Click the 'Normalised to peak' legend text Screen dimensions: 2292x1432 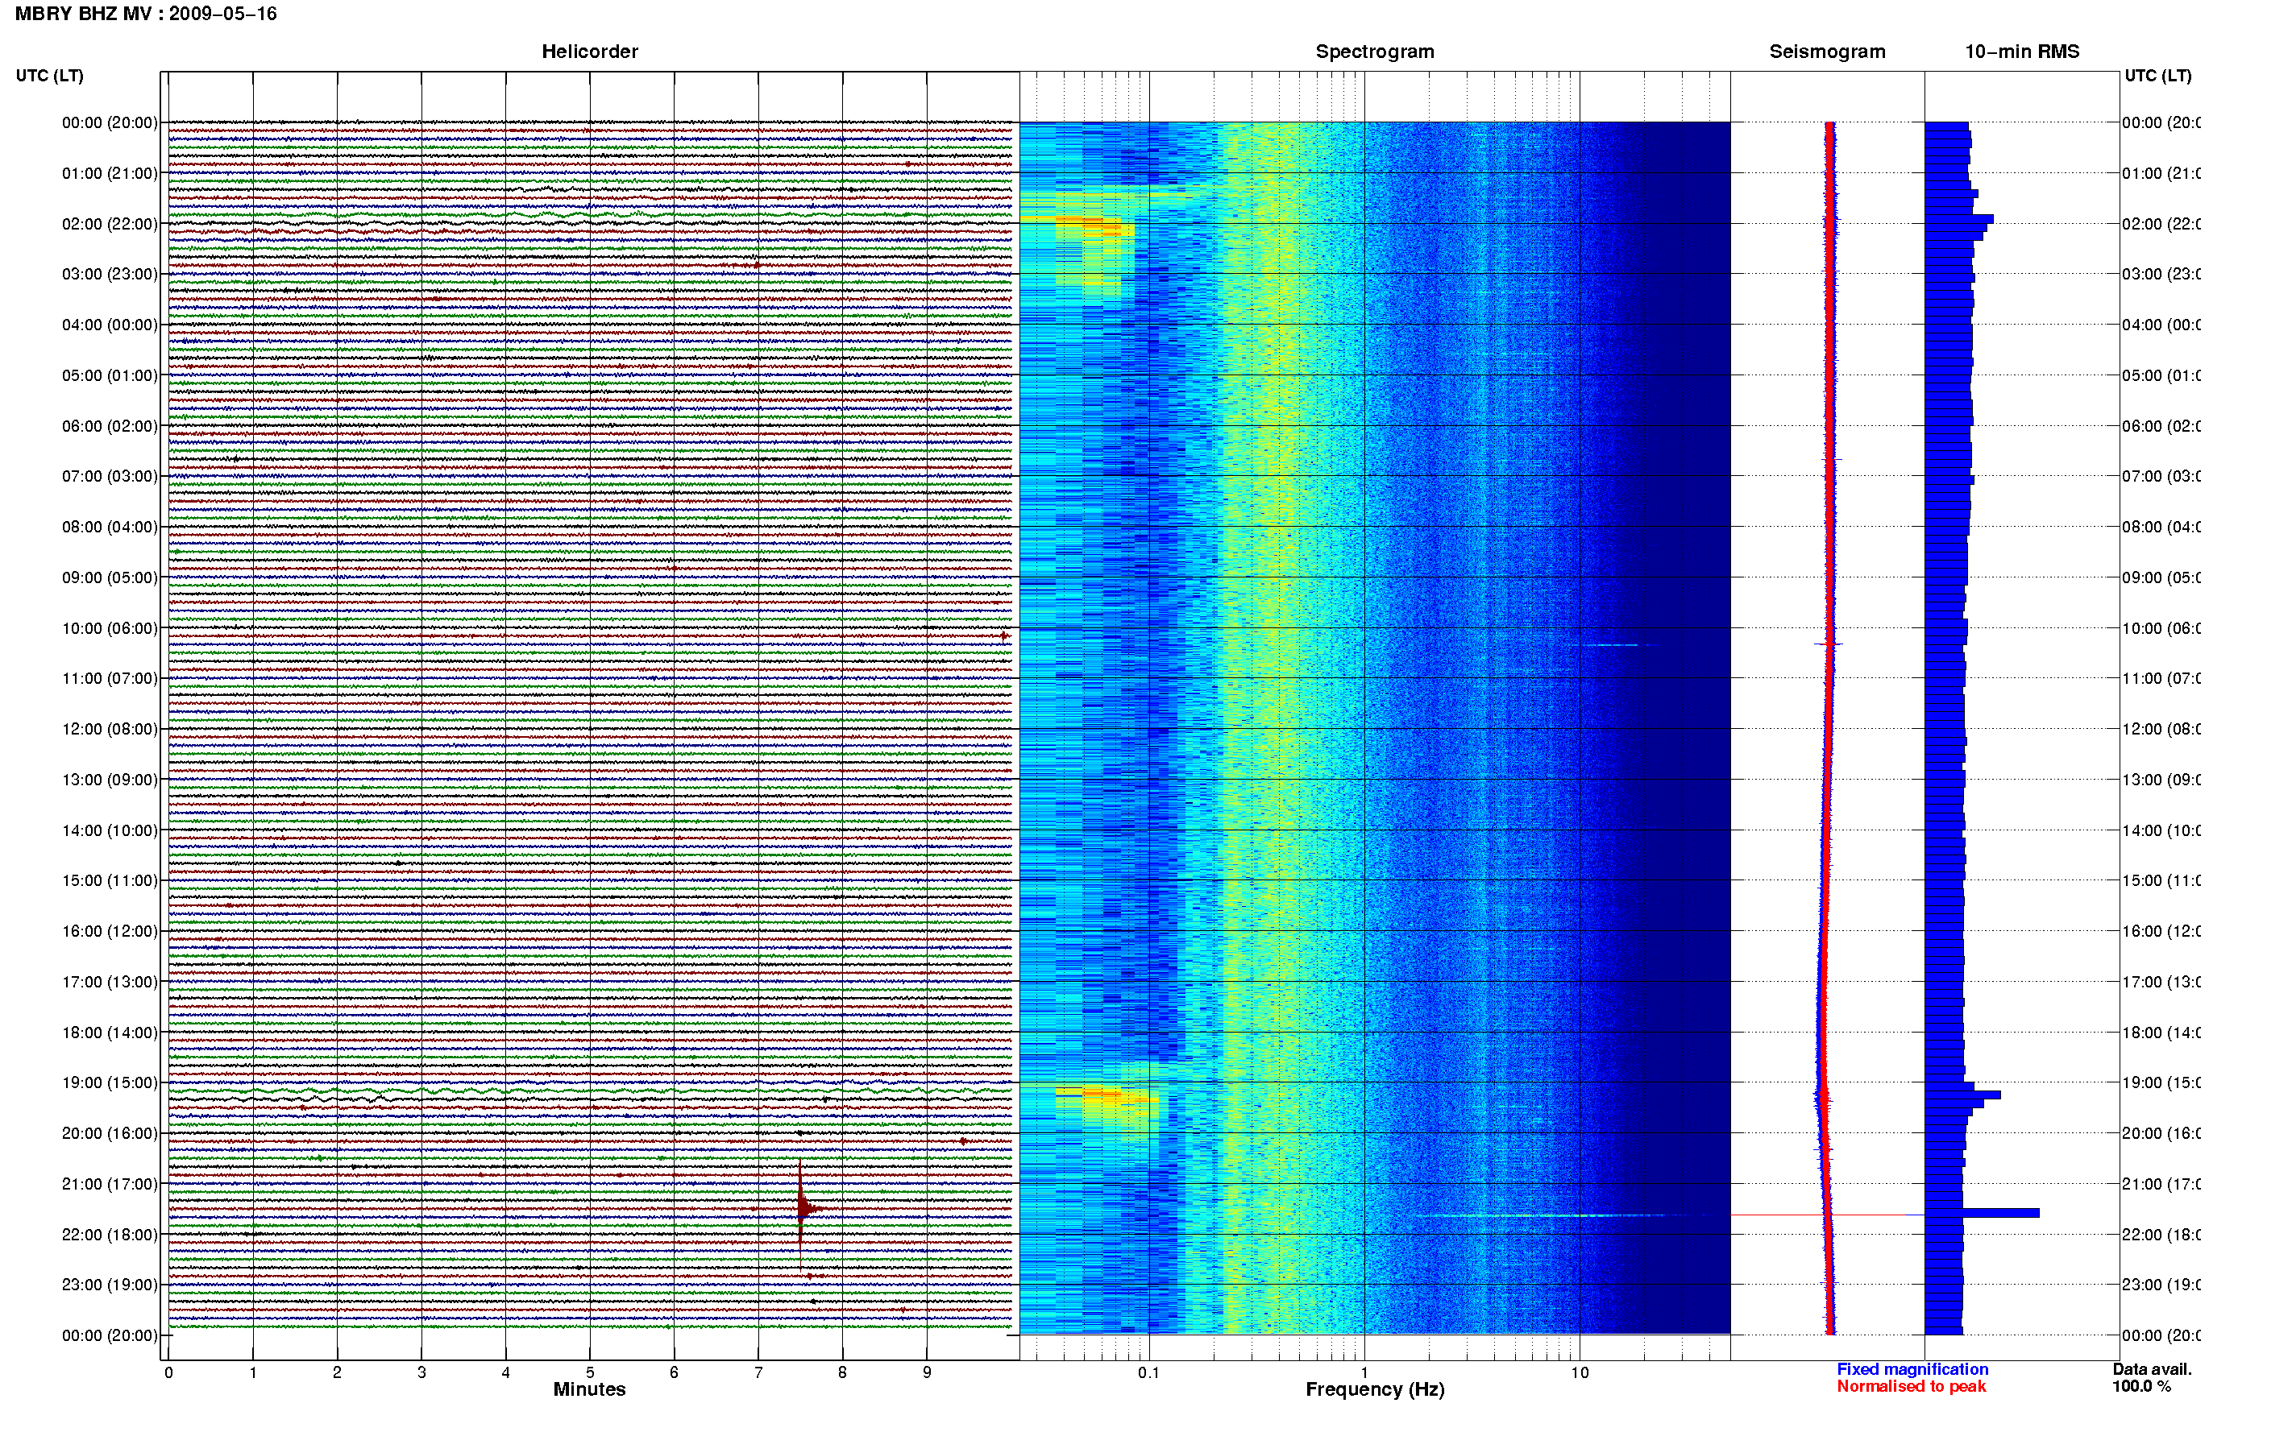click(1911, 1387)
